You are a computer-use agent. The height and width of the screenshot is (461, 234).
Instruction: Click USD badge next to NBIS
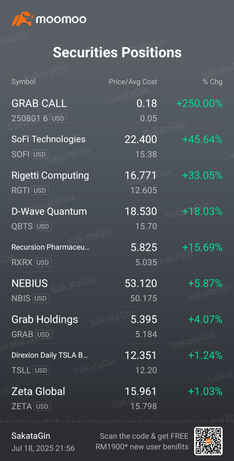[40, 298]
